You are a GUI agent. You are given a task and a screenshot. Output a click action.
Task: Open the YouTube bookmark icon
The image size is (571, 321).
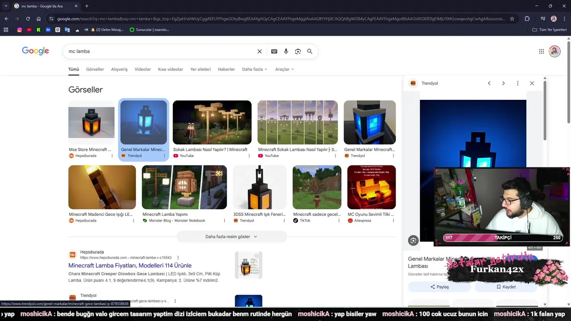point(29,30)
